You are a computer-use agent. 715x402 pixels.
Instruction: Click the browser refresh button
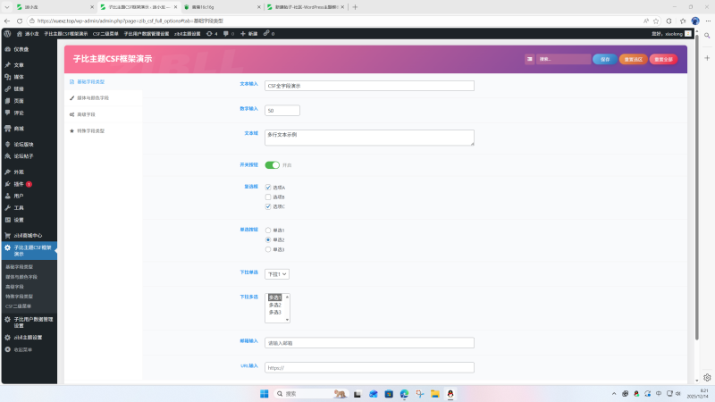[x=28, y=20]
